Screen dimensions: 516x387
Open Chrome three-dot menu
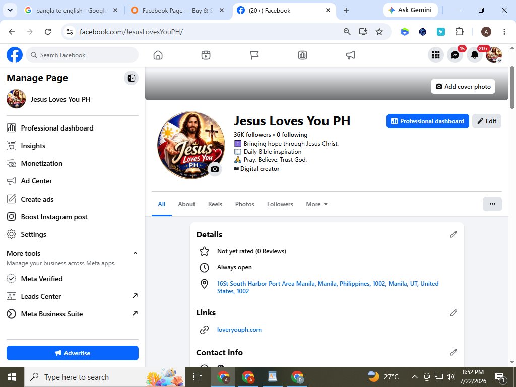tap(504, 32)
